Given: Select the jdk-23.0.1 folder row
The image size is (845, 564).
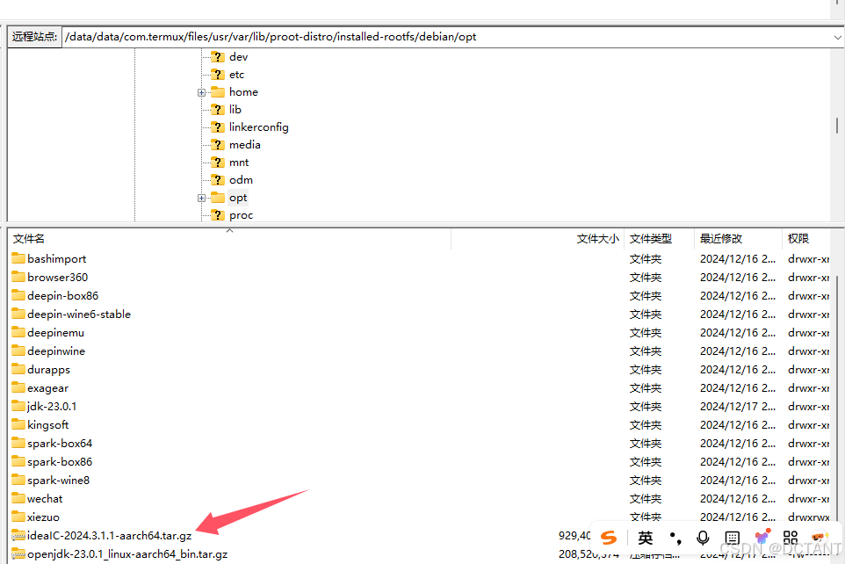Looking at the screenshot, I should click(421, 407).
